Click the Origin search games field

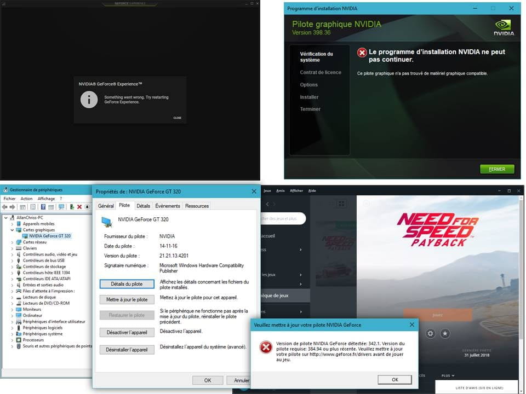pos(283,218)
